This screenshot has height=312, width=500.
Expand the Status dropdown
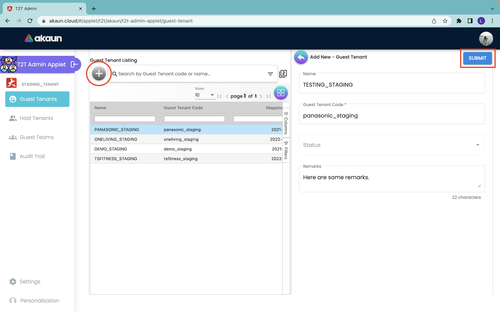(392, 145)
